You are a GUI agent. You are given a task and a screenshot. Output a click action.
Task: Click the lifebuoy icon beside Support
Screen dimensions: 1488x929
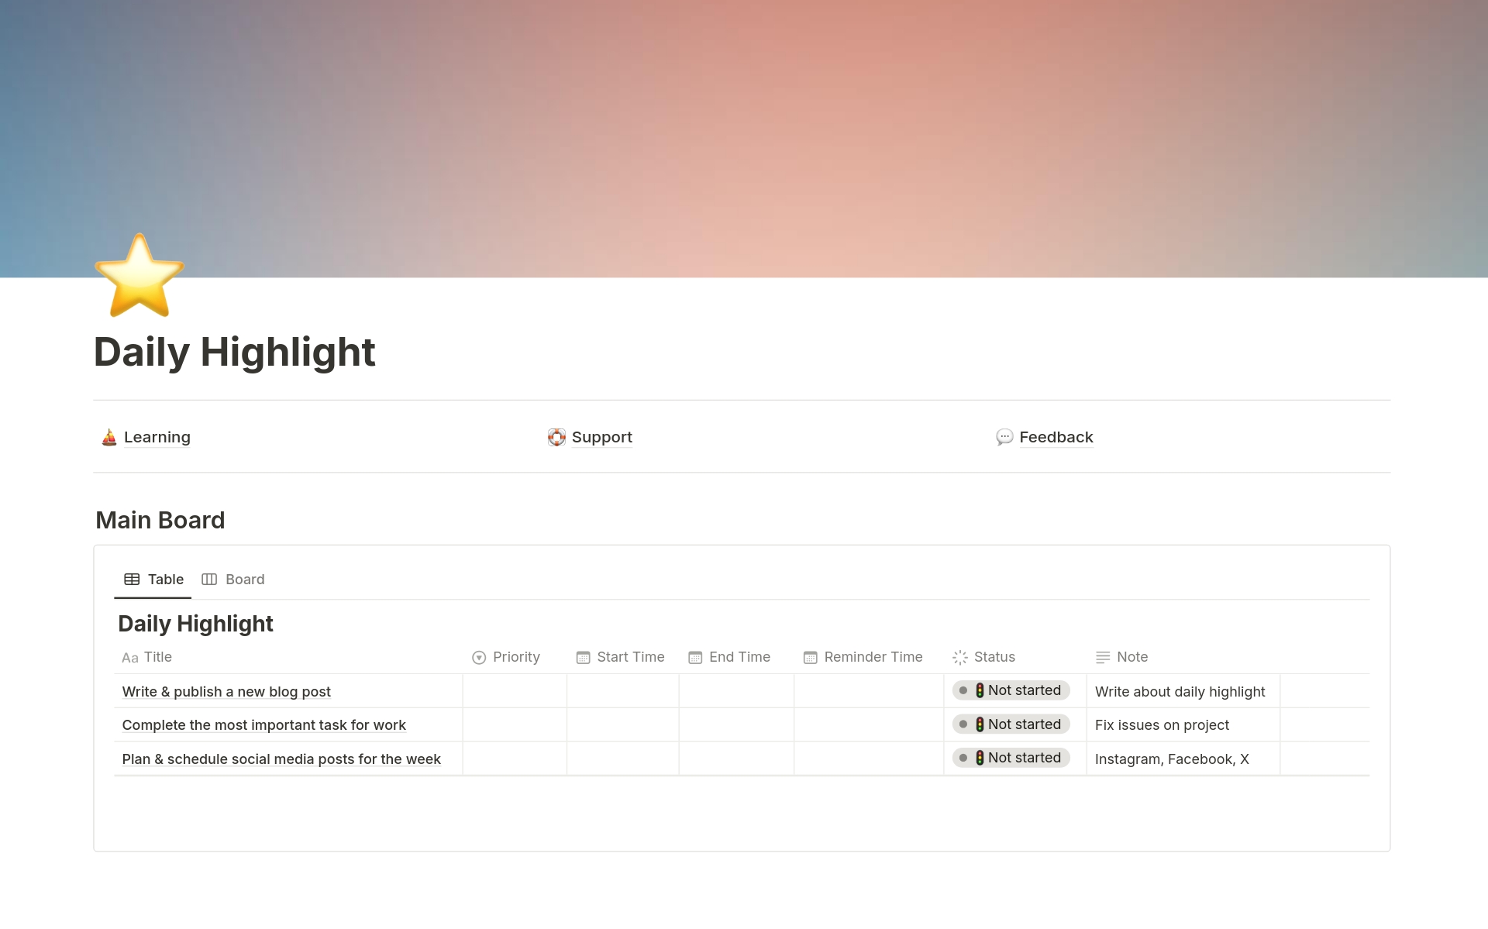click(556, 438)
